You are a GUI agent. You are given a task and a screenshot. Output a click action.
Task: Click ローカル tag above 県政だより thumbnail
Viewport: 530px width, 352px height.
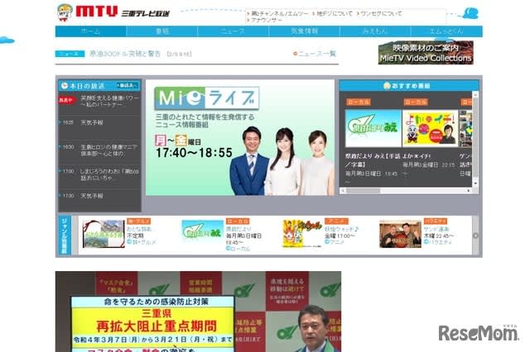359,102
